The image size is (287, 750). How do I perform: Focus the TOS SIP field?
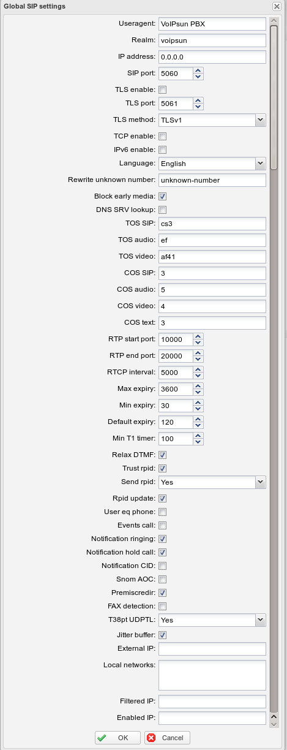point(212,224)
